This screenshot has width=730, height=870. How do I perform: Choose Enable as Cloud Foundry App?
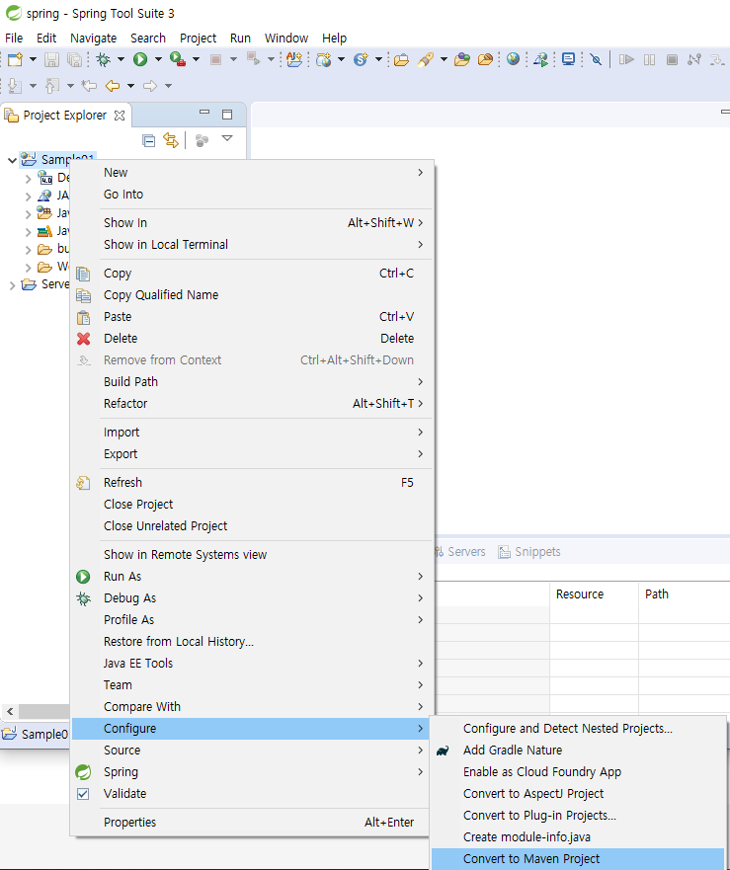click(x=579, y=772)
